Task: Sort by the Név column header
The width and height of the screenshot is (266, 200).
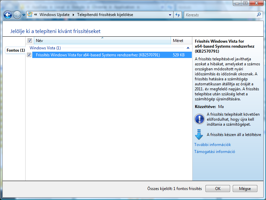Action: [x=102, y=40]
